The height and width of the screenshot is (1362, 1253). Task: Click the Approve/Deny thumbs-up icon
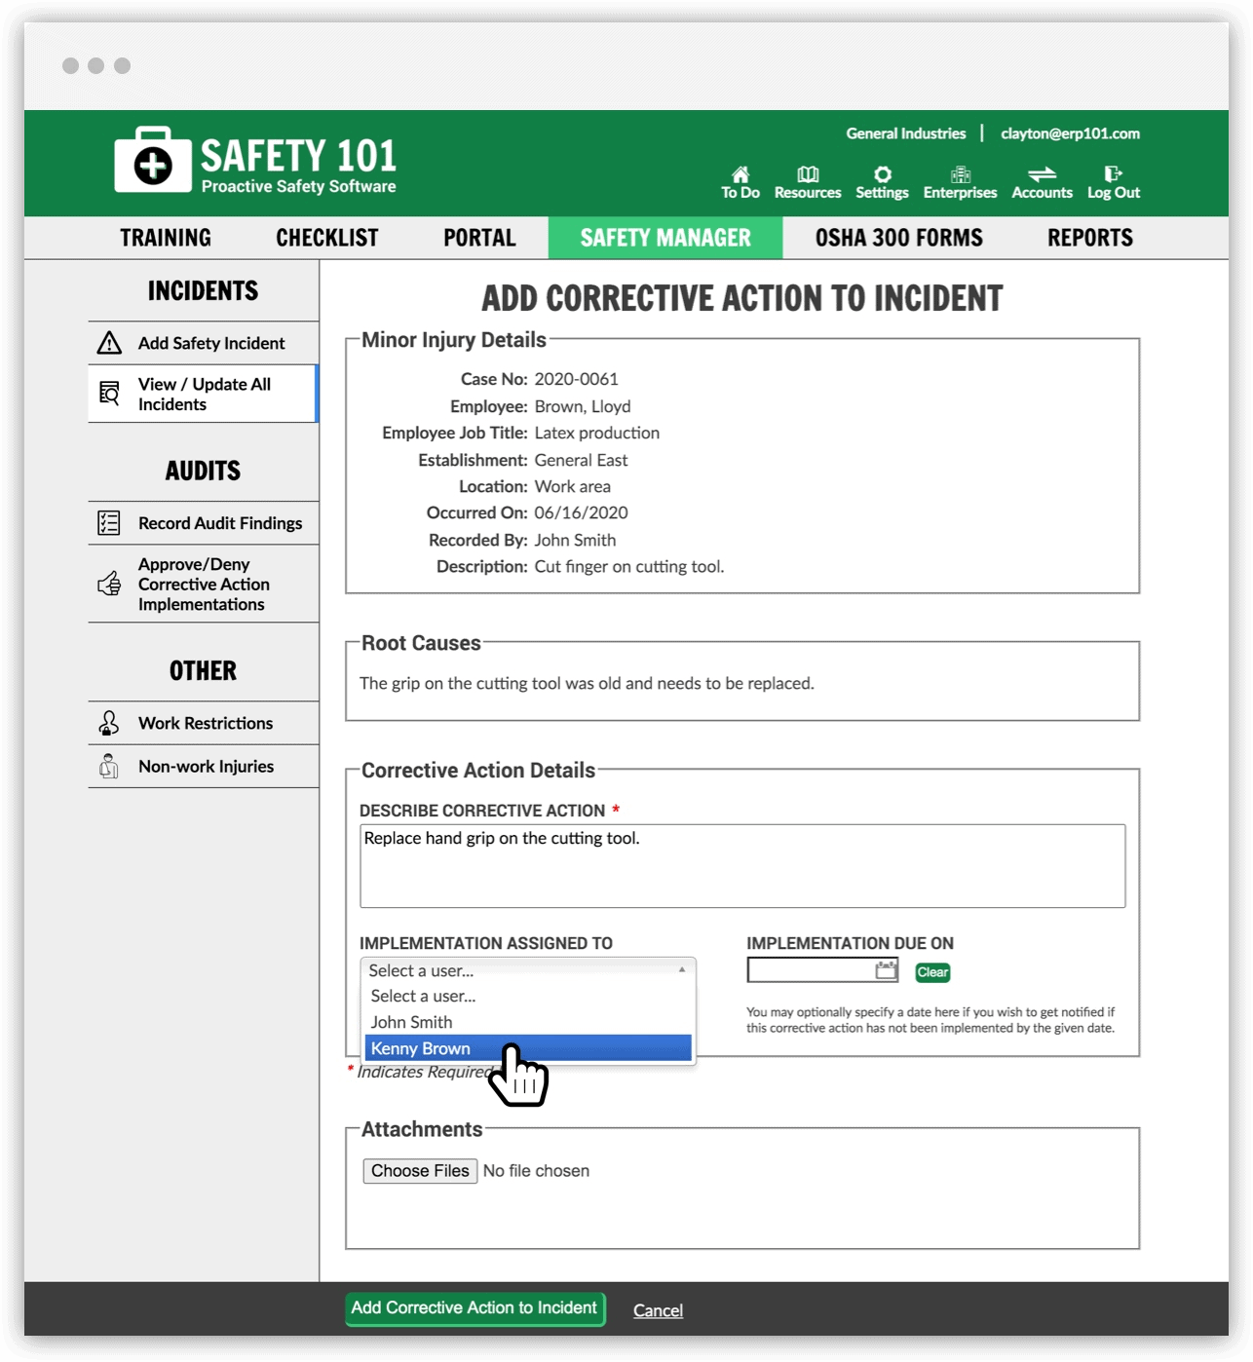pos(109,584)
